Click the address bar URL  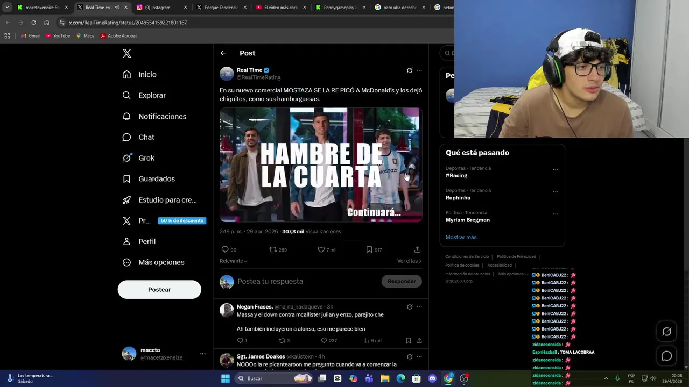pos(128,23)
